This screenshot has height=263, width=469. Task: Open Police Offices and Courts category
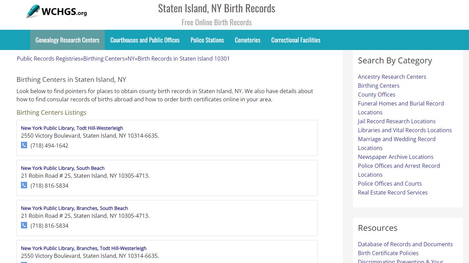(x=390, y=184)
